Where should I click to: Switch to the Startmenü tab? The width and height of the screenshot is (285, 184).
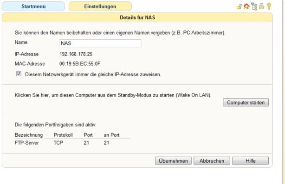[x=33, y=6]
